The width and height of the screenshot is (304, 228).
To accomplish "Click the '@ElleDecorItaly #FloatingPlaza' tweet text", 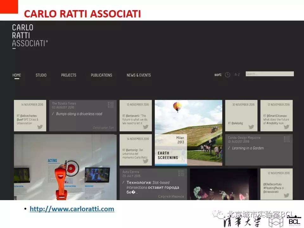I will [x=274, y=188].
